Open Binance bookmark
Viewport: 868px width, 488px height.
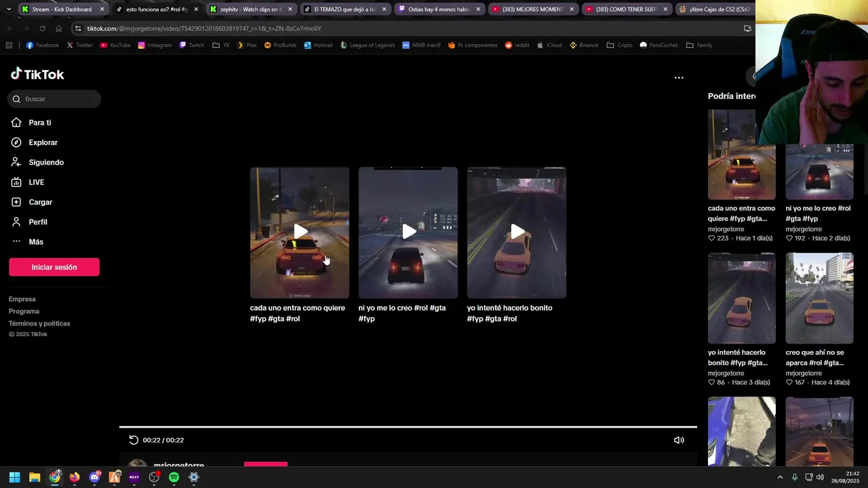point(584,45)
